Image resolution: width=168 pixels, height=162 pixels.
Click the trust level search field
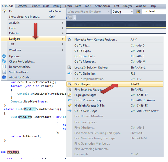coord(153,12)
